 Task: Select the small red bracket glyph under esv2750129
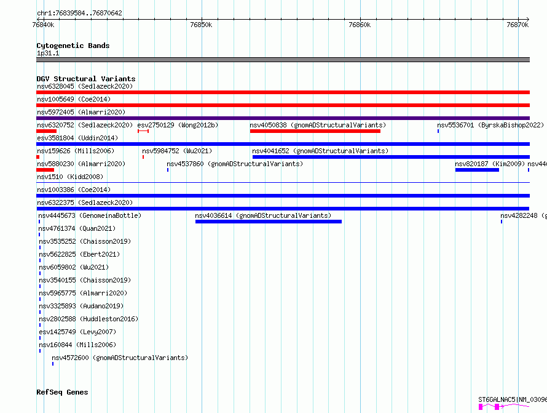(143, 131)
